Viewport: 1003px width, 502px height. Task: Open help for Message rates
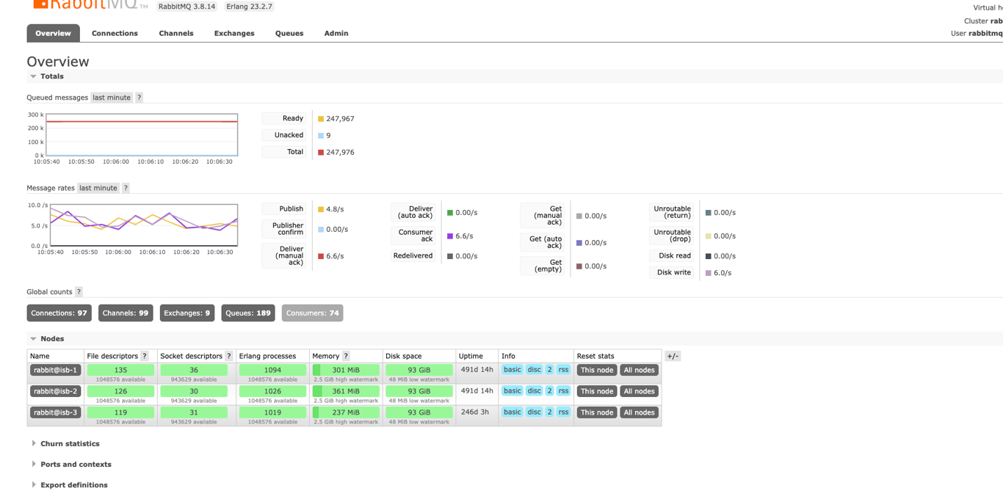126,188
